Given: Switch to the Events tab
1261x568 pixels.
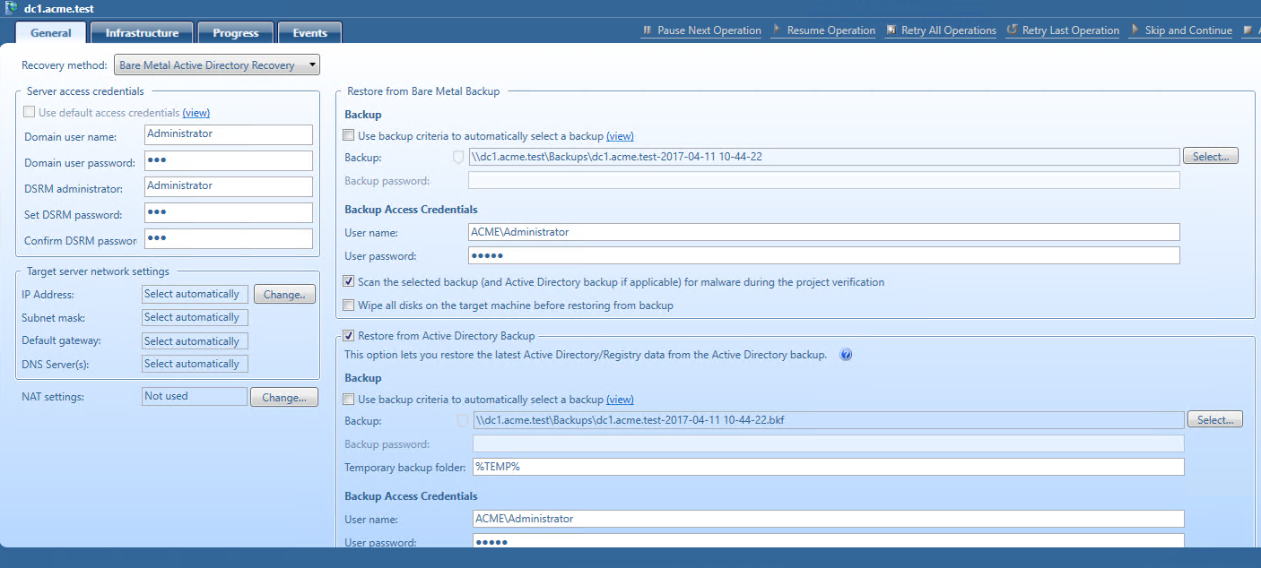Looking at the screenshot, I should click(309, 33).
